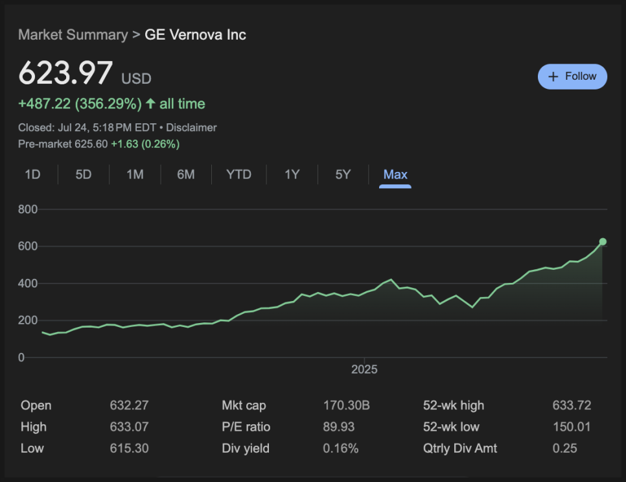
Task: Open the Market Summary breadcrumb link
Action: tap(73, 35)
